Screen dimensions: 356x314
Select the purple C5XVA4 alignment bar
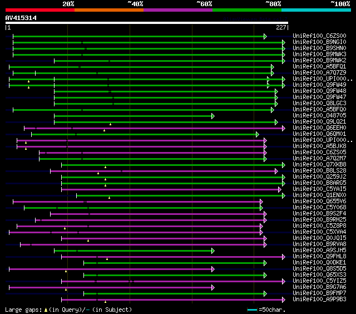[135, 232]
